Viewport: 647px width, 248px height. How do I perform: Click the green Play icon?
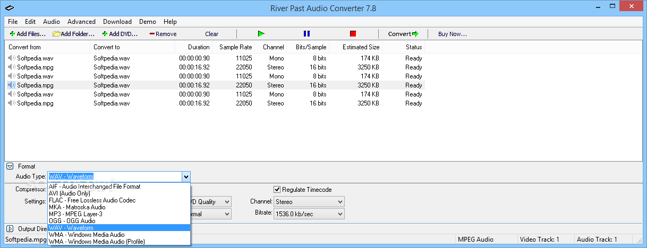coord(261,34)
